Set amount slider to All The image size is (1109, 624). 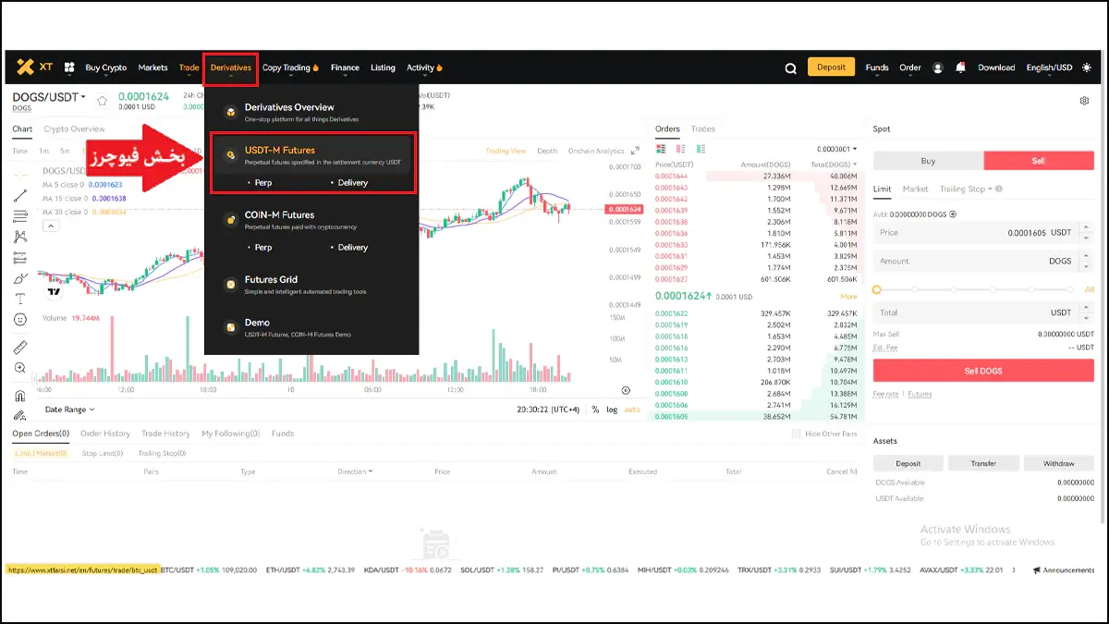pyautogui.click(x=1090, y=289)
